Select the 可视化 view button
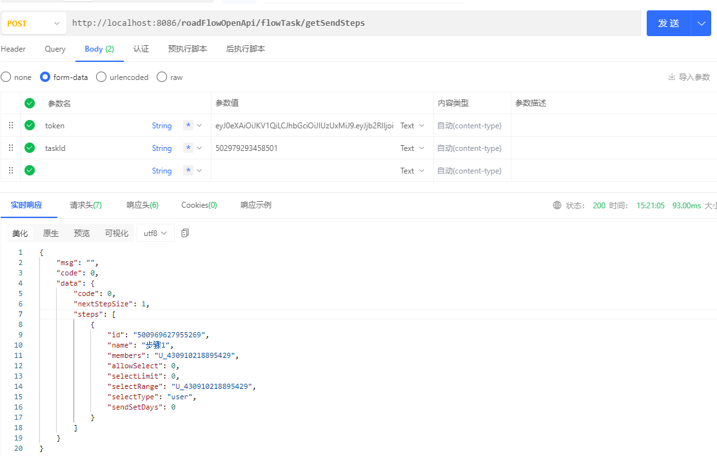The image size is (717, 456). point(117,233)
